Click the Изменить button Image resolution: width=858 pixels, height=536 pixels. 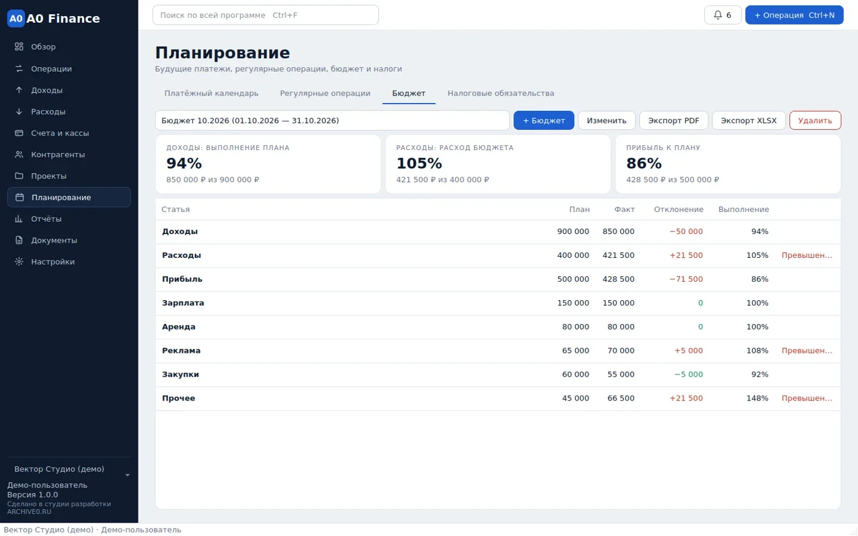(x=607, y=121)
